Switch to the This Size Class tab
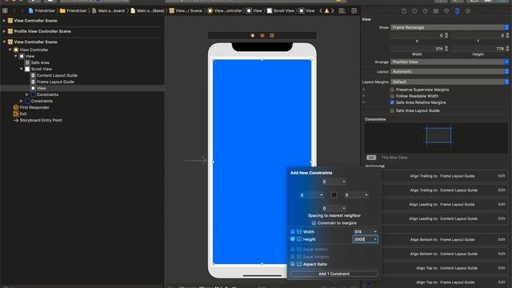 tap(394, 158)
